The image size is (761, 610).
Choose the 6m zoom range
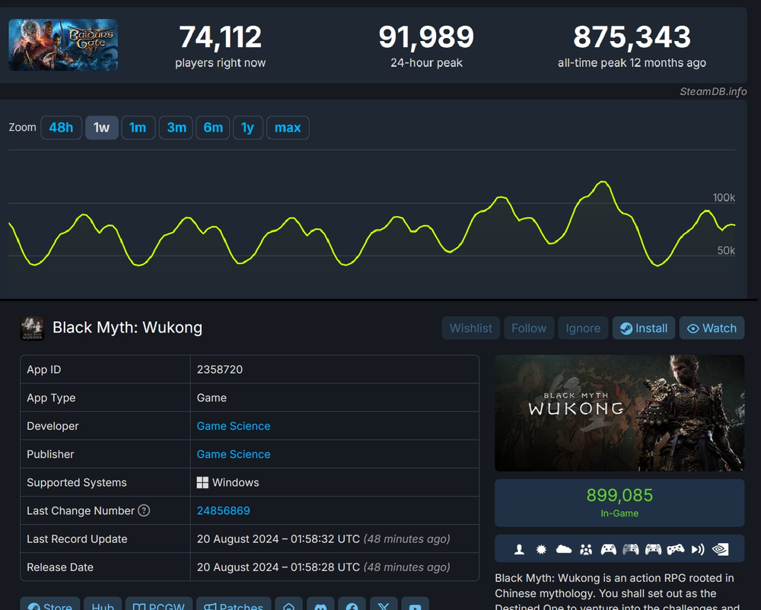click(213, 128)
